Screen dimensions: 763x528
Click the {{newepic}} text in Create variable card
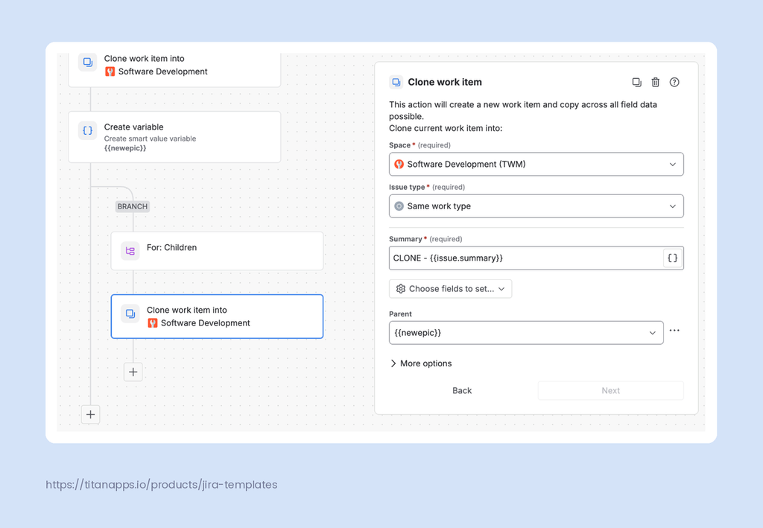click(x=125, y=147)
